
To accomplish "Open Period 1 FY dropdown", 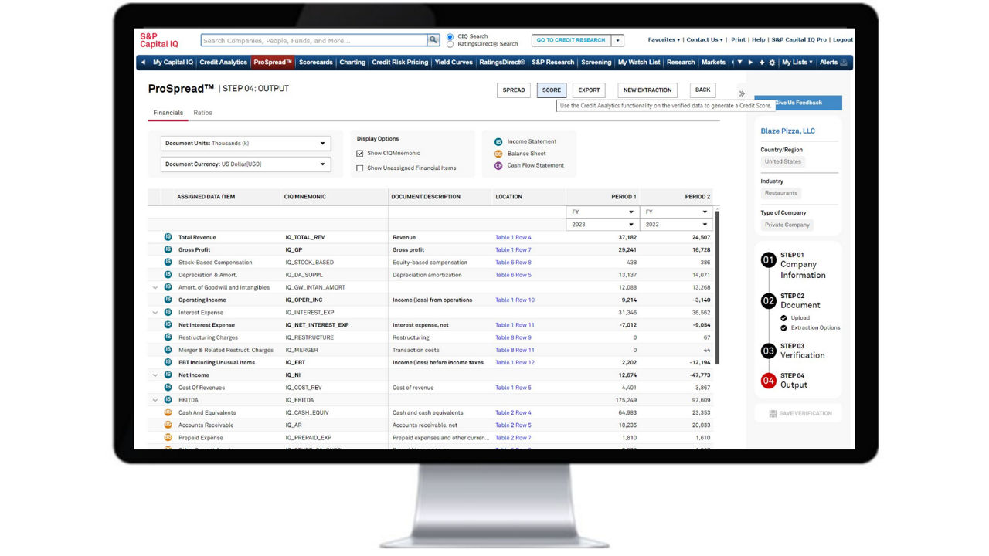I will (603, 212).
